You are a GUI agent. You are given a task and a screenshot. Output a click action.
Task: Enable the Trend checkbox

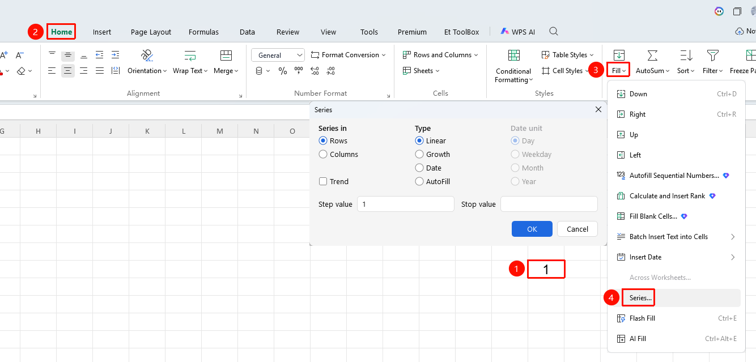point(323,181)
